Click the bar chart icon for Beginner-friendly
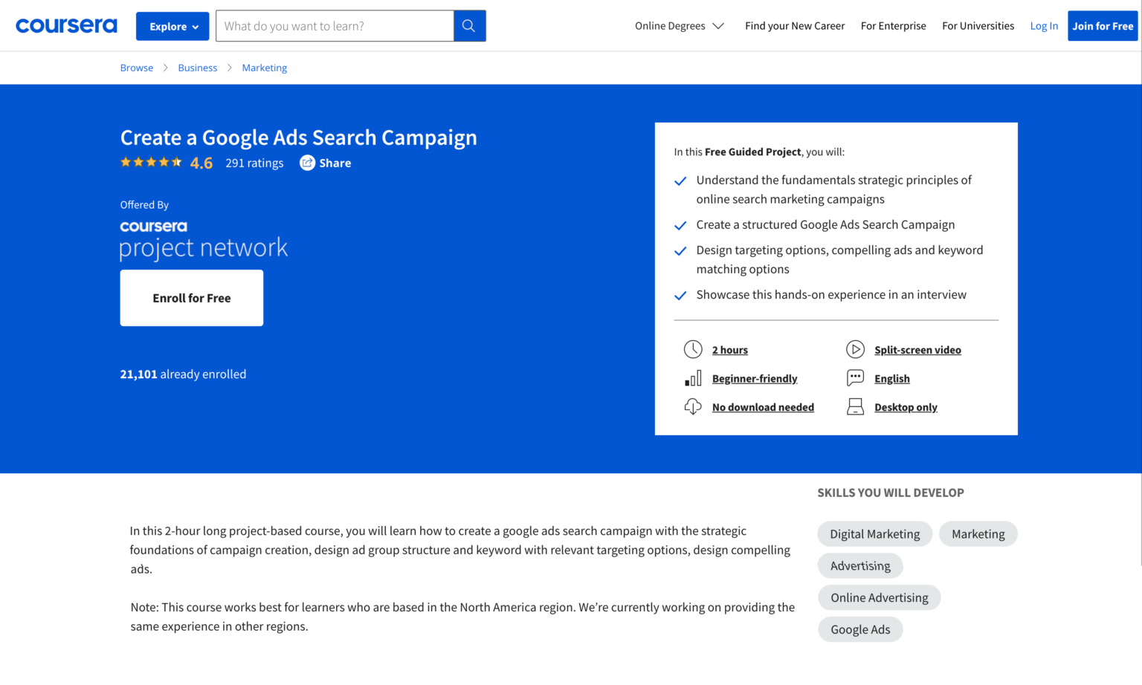 [693, 378]
